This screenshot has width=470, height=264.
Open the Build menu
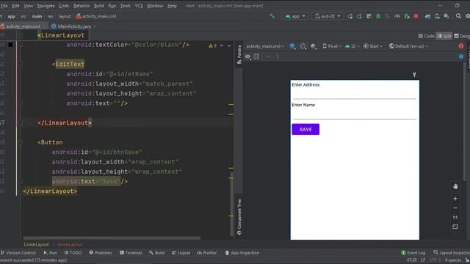click(99, 6)
